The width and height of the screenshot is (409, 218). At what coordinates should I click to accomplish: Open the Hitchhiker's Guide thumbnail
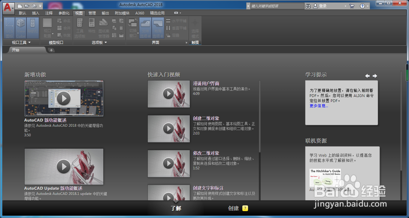(325, 178)
